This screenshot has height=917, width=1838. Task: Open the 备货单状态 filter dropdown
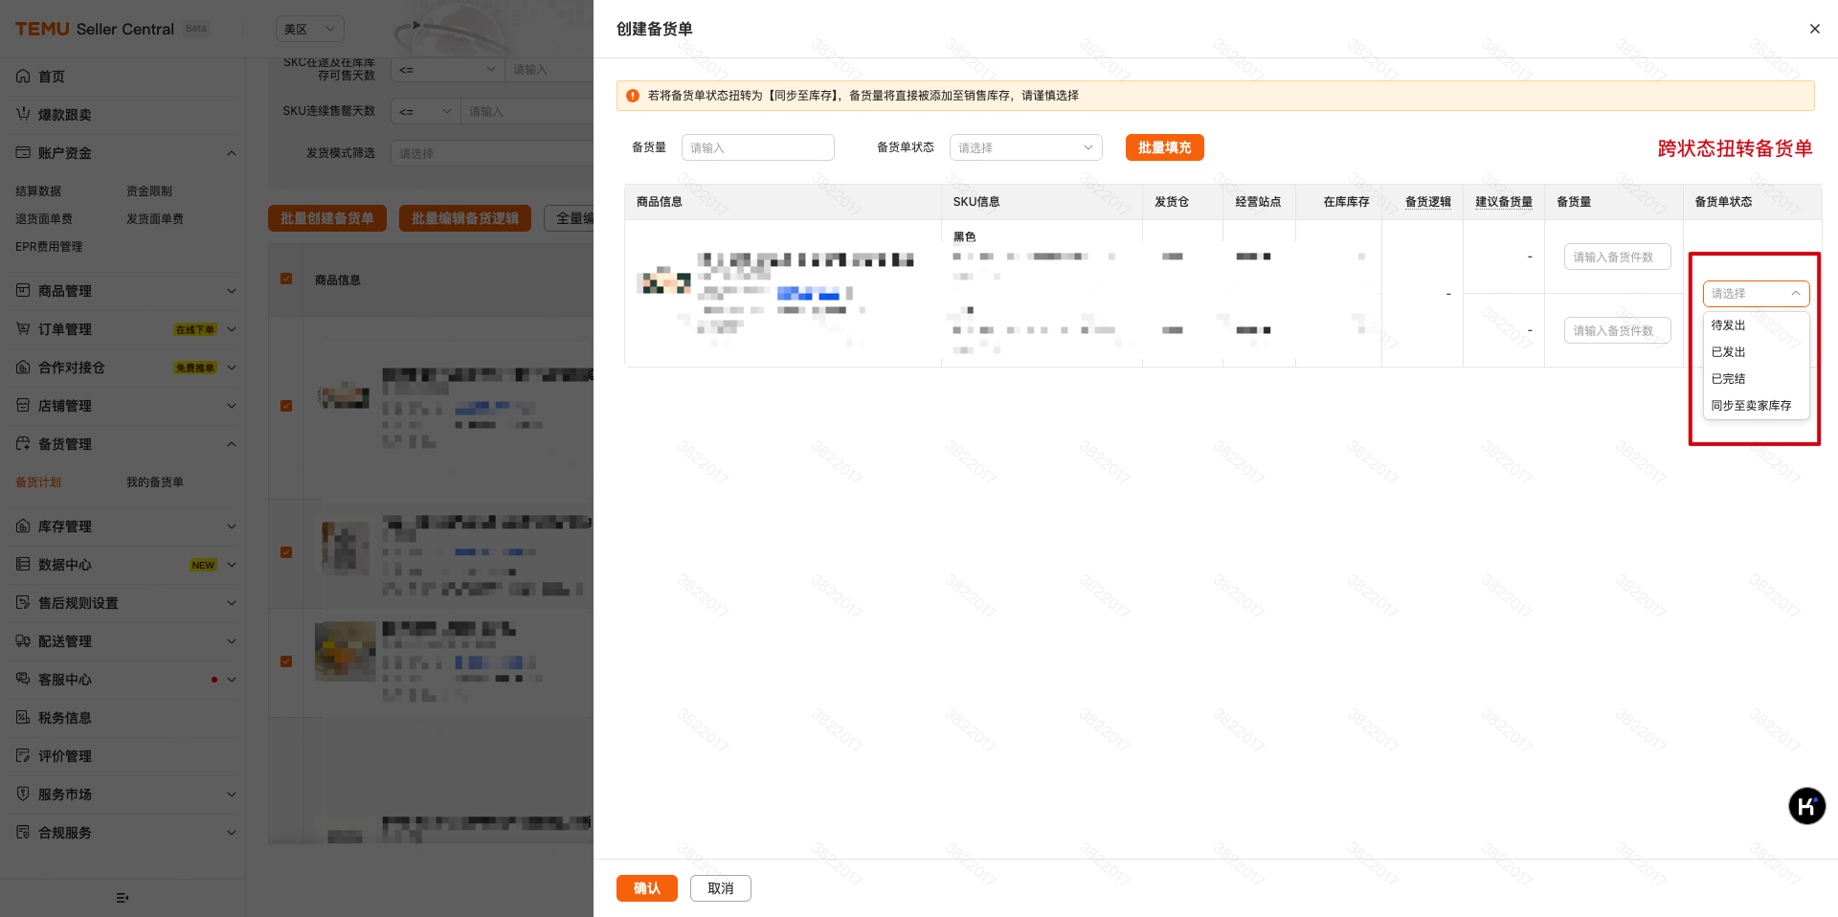pyautogui.click(x=1024, y=147)
